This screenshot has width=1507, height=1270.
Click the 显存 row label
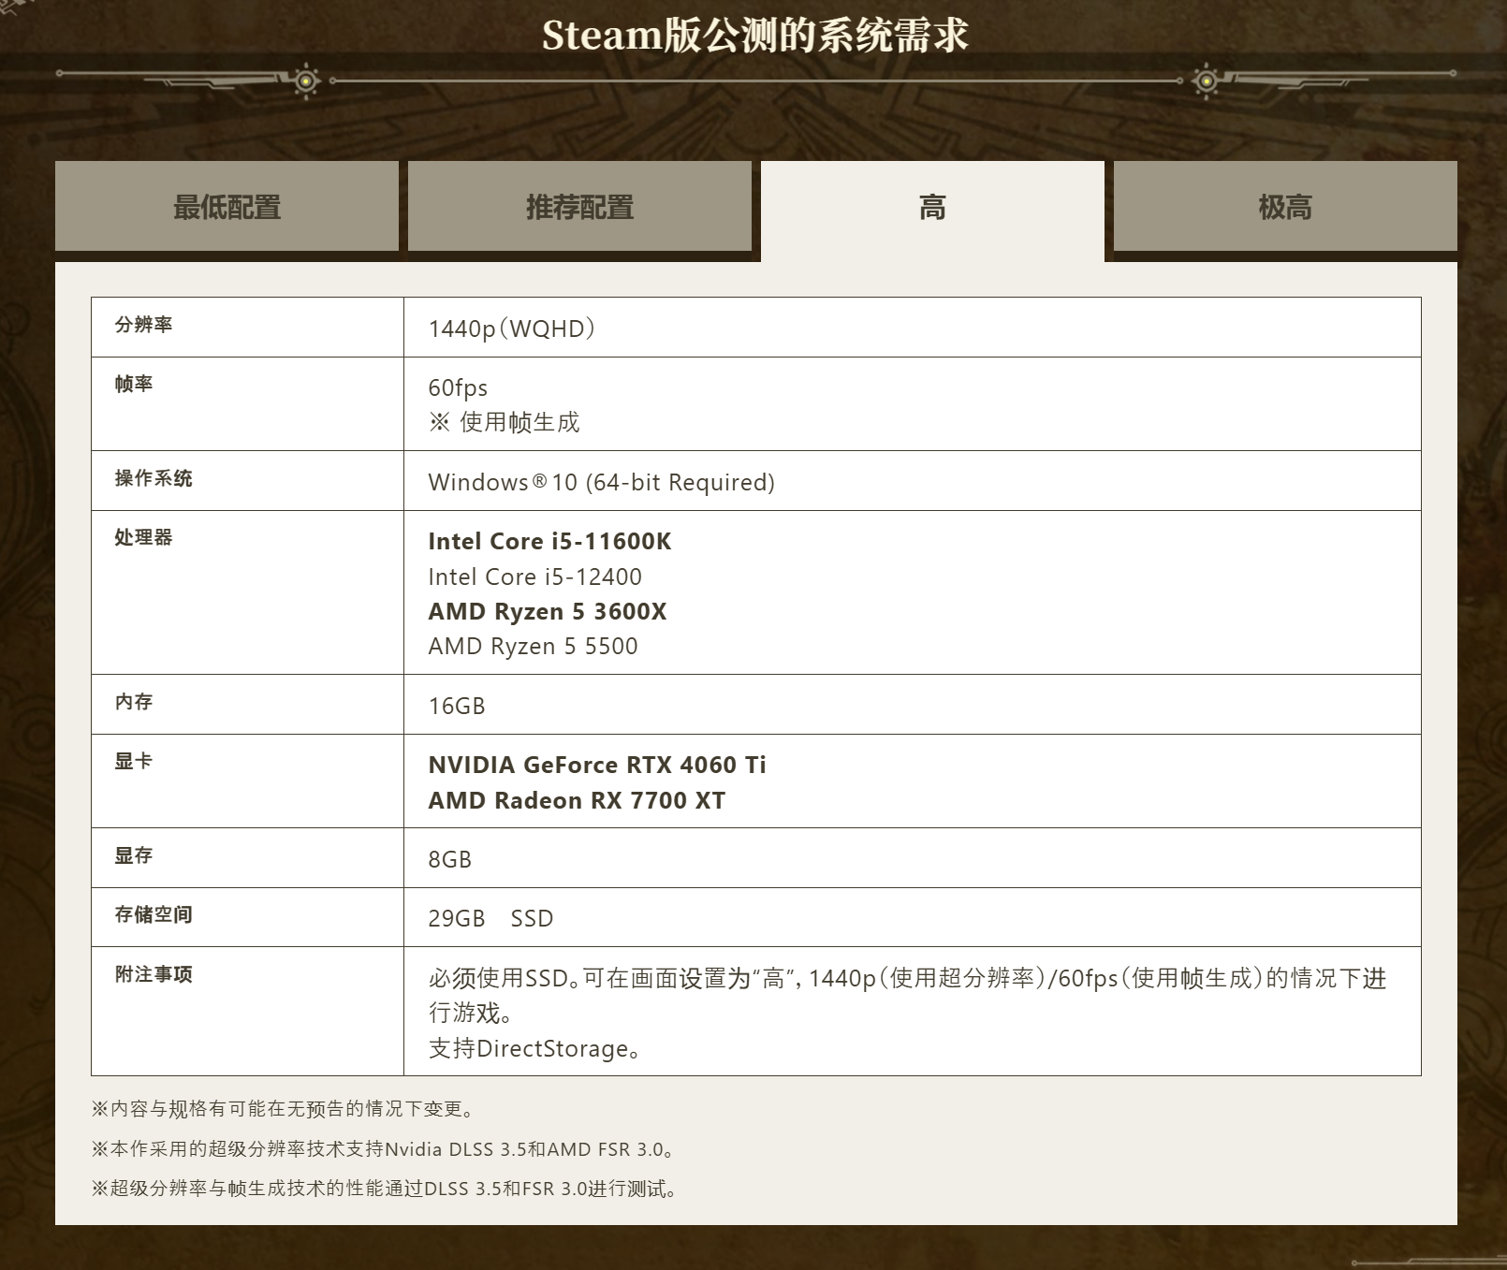(134, 855)
